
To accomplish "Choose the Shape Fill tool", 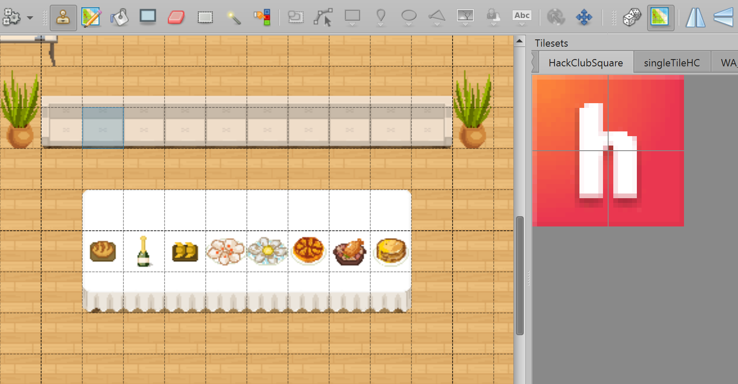I will coord(148,18).
